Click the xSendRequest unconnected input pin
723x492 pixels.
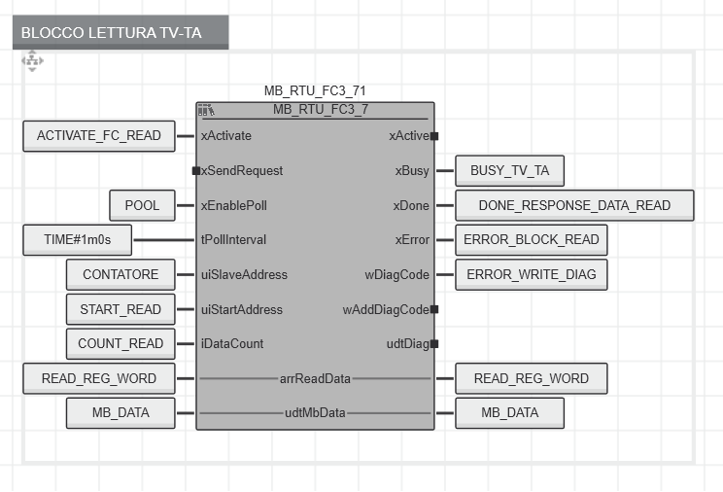coord(196,171)
